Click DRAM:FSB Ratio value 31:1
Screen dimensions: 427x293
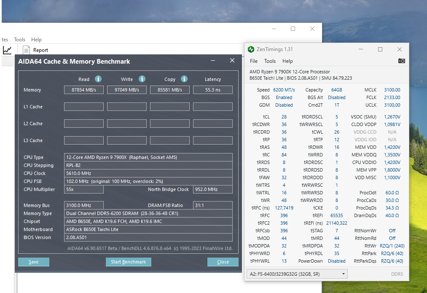click(x=213, y=205)
